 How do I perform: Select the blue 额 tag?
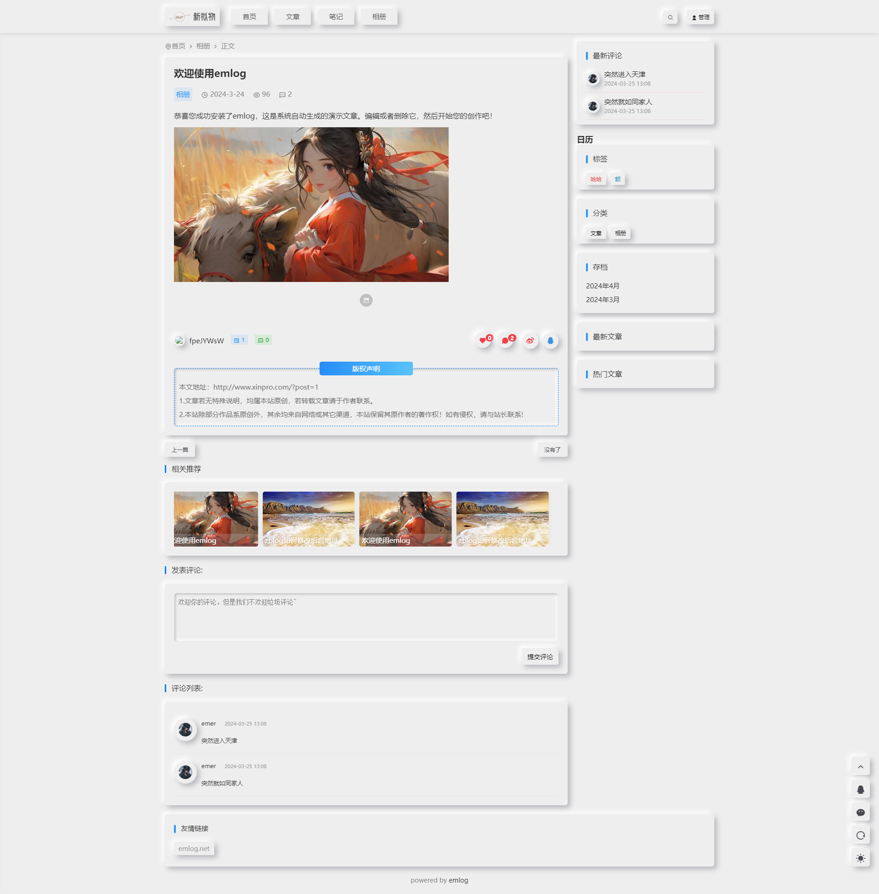tap(617, 179)
